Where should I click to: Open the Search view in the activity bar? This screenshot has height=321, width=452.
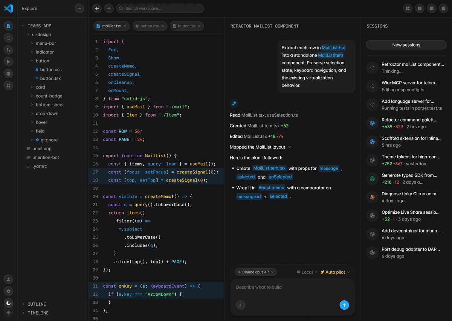pyautogui.click(x=8, y=38)
